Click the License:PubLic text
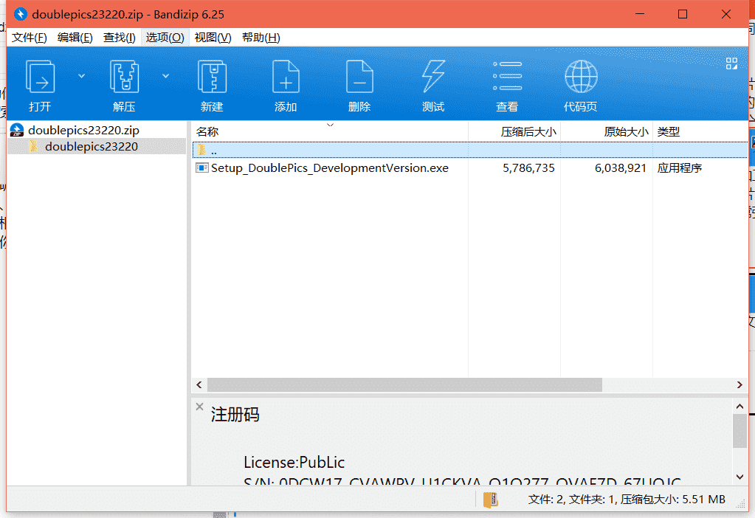This screenshot has height=518, width=755. (294, 462)
